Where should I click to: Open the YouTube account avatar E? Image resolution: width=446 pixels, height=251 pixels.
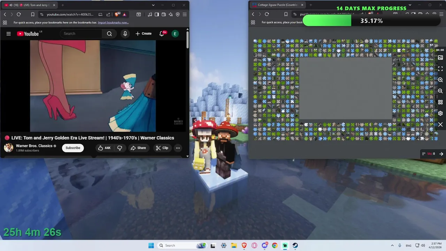click(175, 33)
